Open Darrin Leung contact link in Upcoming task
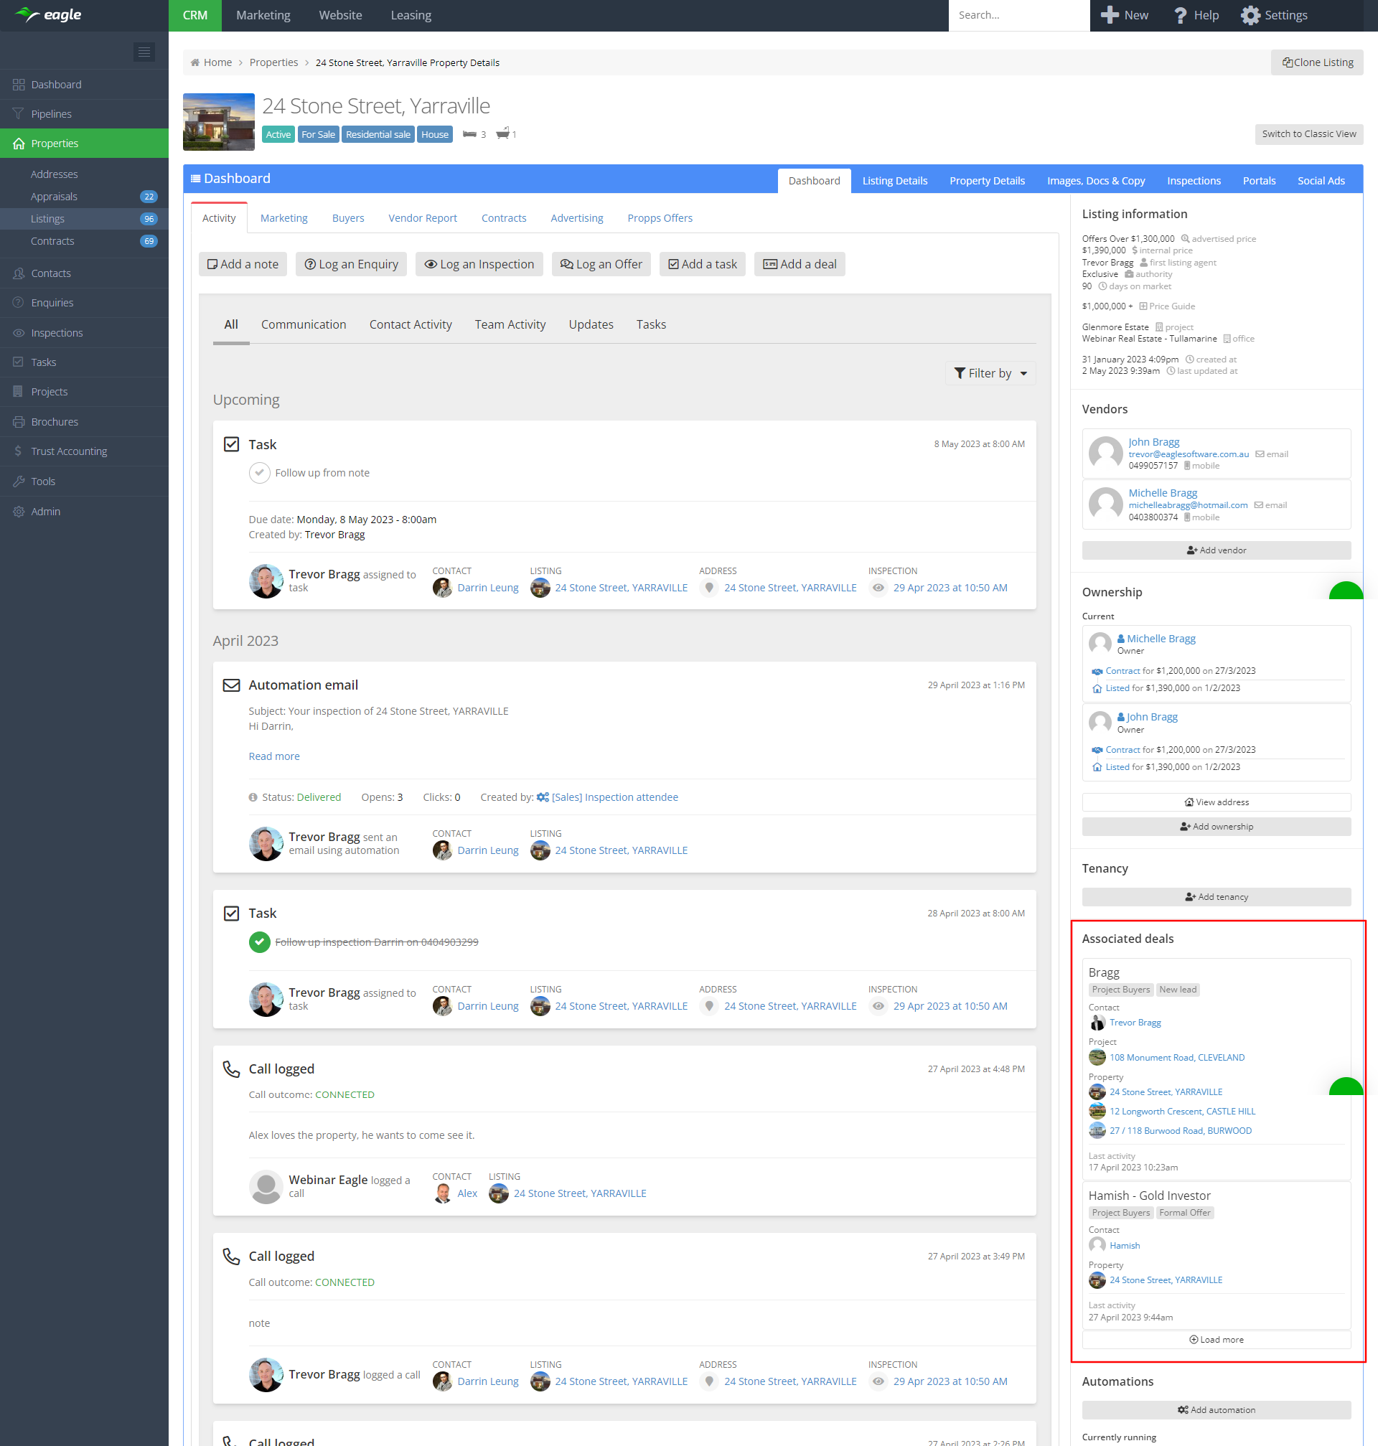Screen dimensions: 1378x1446 pyautogui.click(x=488, y=588)
